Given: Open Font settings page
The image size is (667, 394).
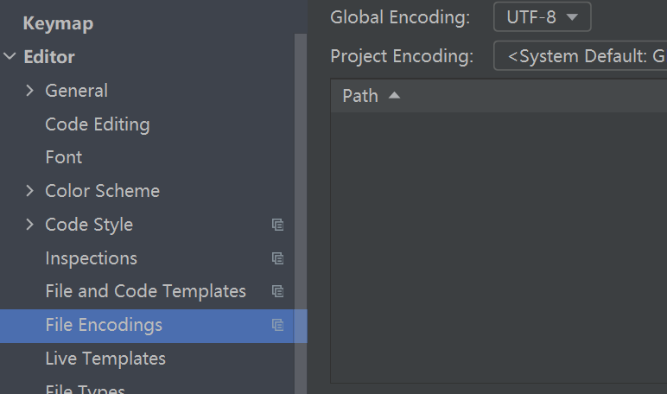Looking at the screenshot, I should [x=63, y=157].
